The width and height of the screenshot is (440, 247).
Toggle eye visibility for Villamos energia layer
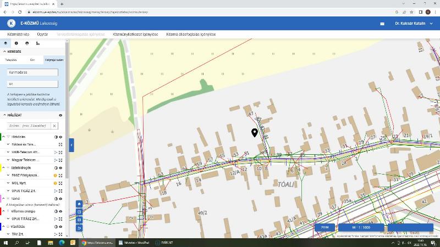pos(61,211)
